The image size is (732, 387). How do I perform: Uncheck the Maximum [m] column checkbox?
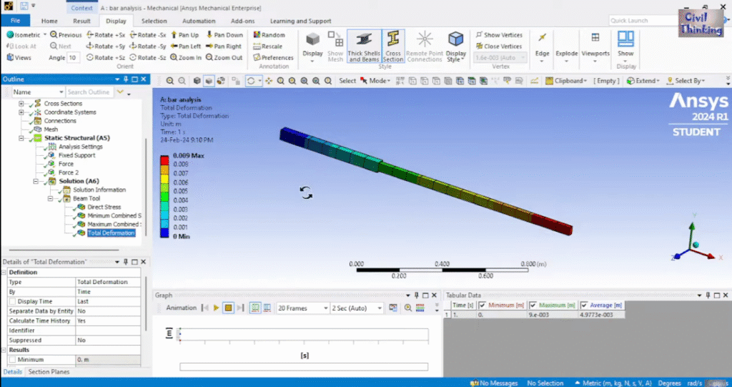(x=533, y=305)
